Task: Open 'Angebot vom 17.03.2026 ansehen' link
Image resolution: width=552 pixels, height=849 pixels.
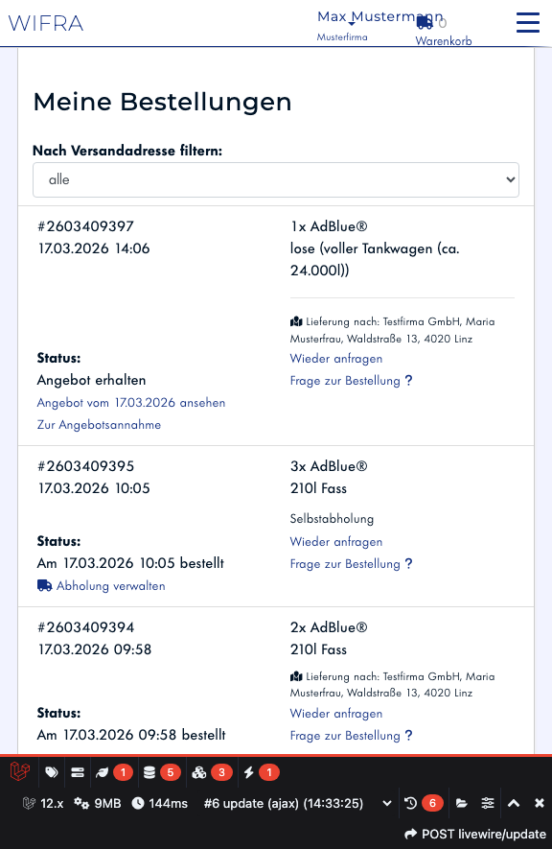Action: [x=130, y=402]
